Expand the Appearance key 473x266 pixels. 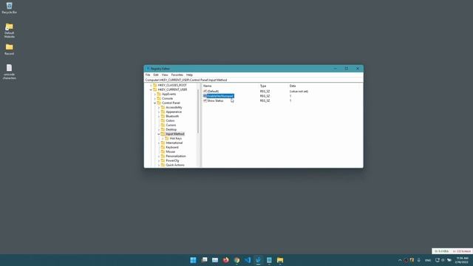click(159, 112)
